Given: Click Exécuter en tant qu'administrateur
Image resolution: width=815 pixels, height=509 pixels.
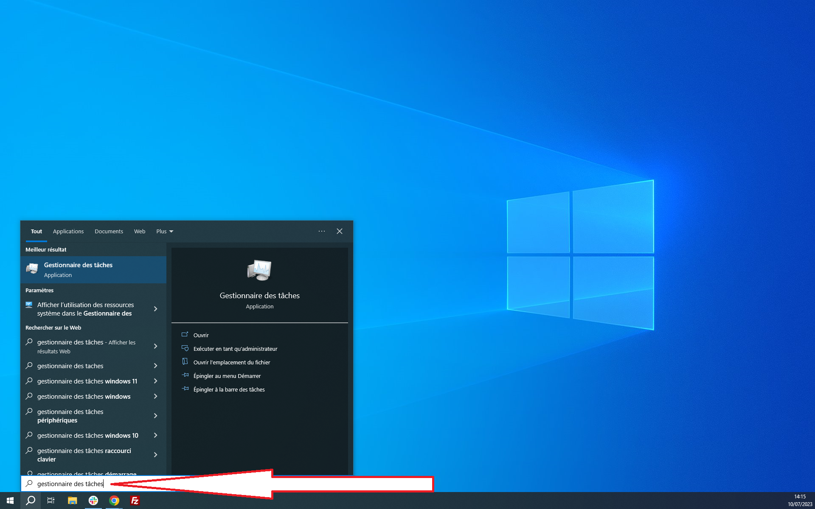Looking at the screenshot, I should pyautogui.click(x=235, y=349).
